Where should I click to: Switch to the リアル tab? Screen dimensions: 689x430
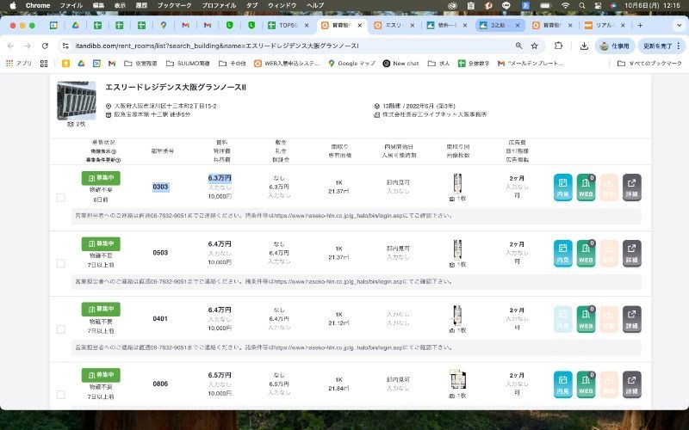[x=604, y=26]
